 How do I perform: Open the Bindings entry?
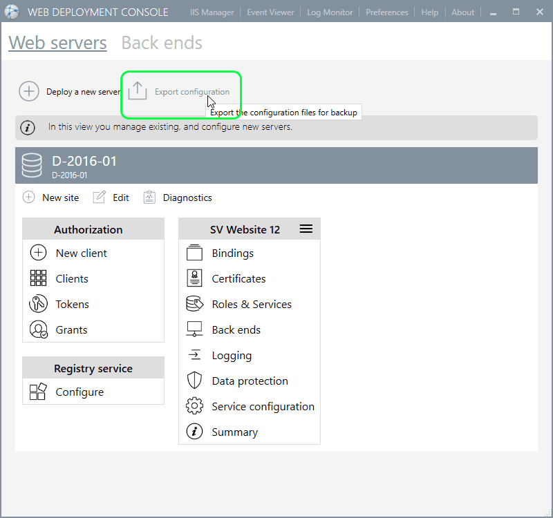232,253
